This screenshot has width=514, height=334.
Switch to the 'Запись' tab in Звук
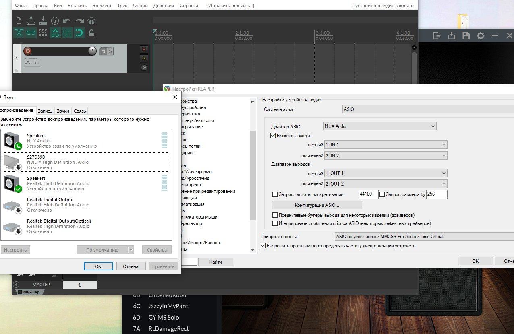pos(45,111)
